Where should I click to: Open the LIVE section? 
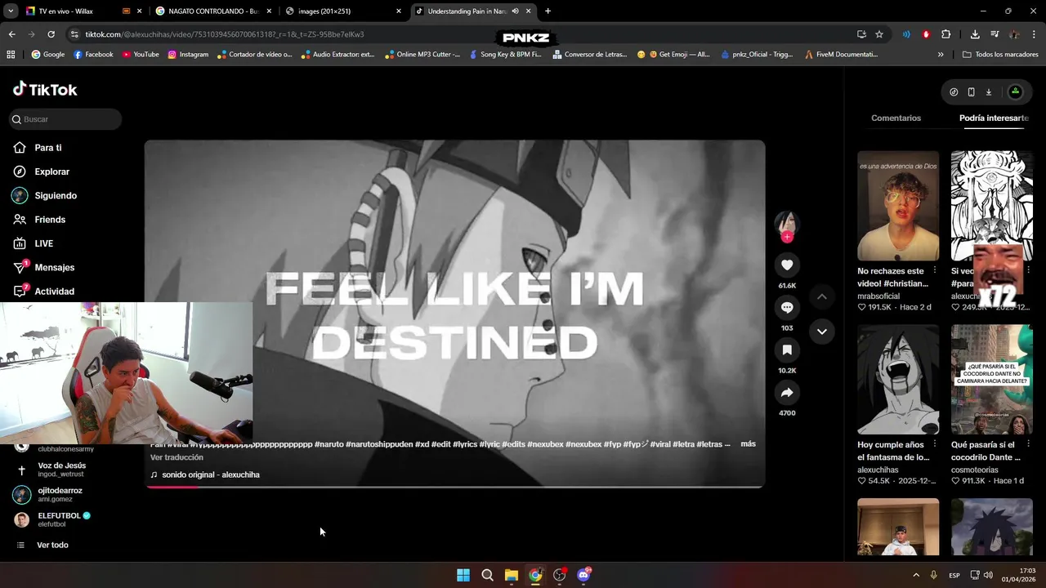pos(44,243)
